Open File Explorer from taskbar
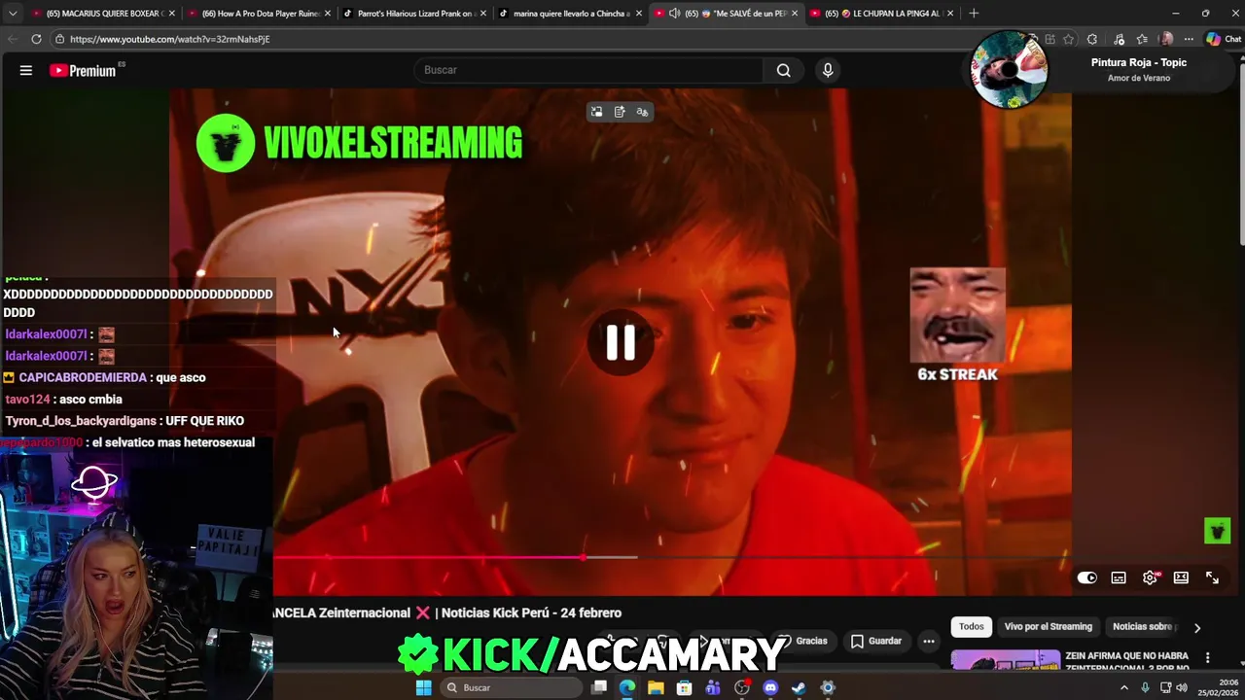 click(656, 687)
